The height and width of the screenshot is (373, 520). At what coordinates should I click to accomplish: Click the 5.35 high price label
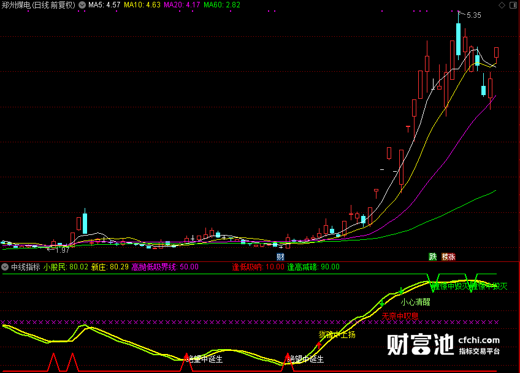click(x=473, y=15)
